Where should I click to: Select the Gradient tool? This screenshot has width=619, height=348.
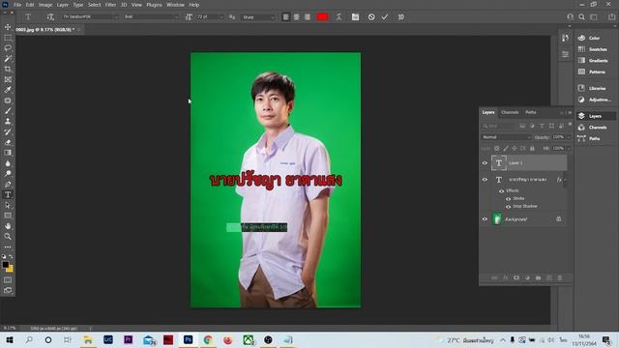[8, 153]
